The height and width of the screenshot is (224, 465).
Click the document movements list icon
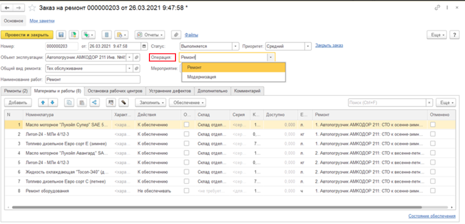pos(107,35)
